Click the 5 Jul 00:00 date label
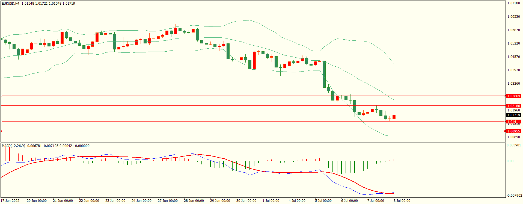The height and width of the screenshot is (204, 523). point(323,201)
